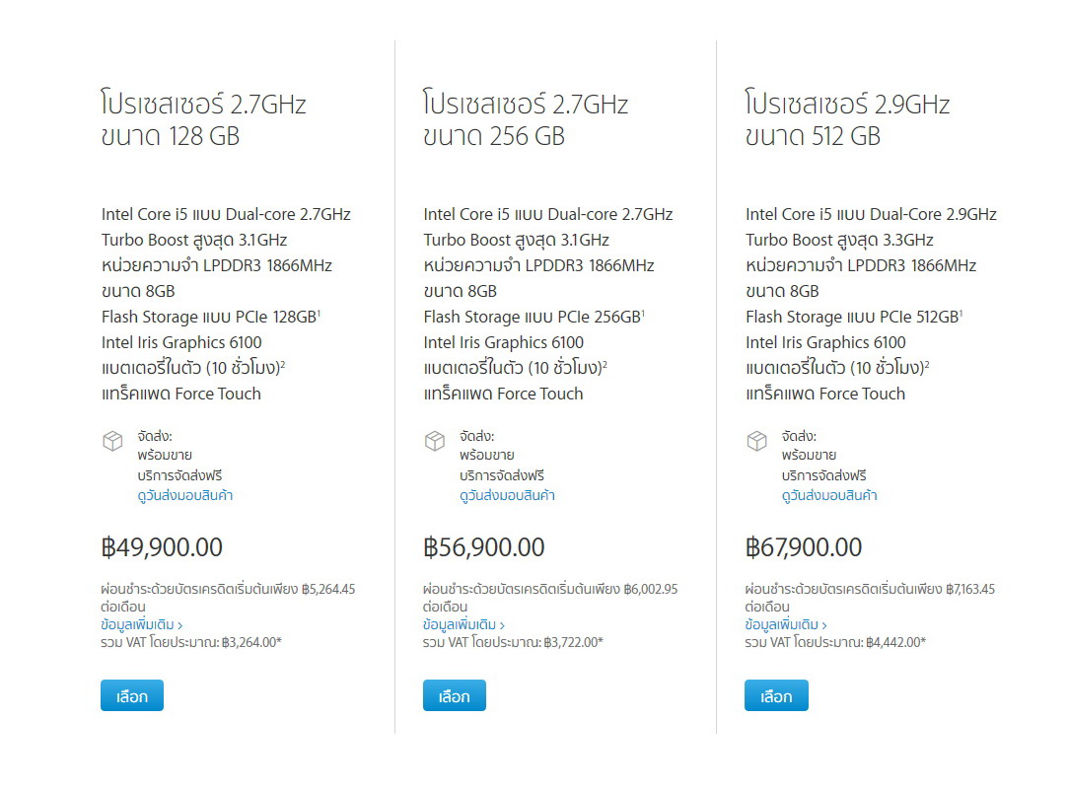The height and width of the screenshot is (791, 1067).
Task: Open ดูวันส่งมอบสินค้า link for 256 GB model
Action: point(507,496)
